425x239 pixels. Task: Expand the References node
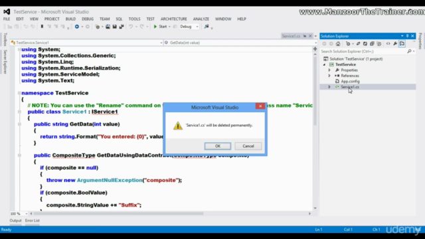pos(329,76)
